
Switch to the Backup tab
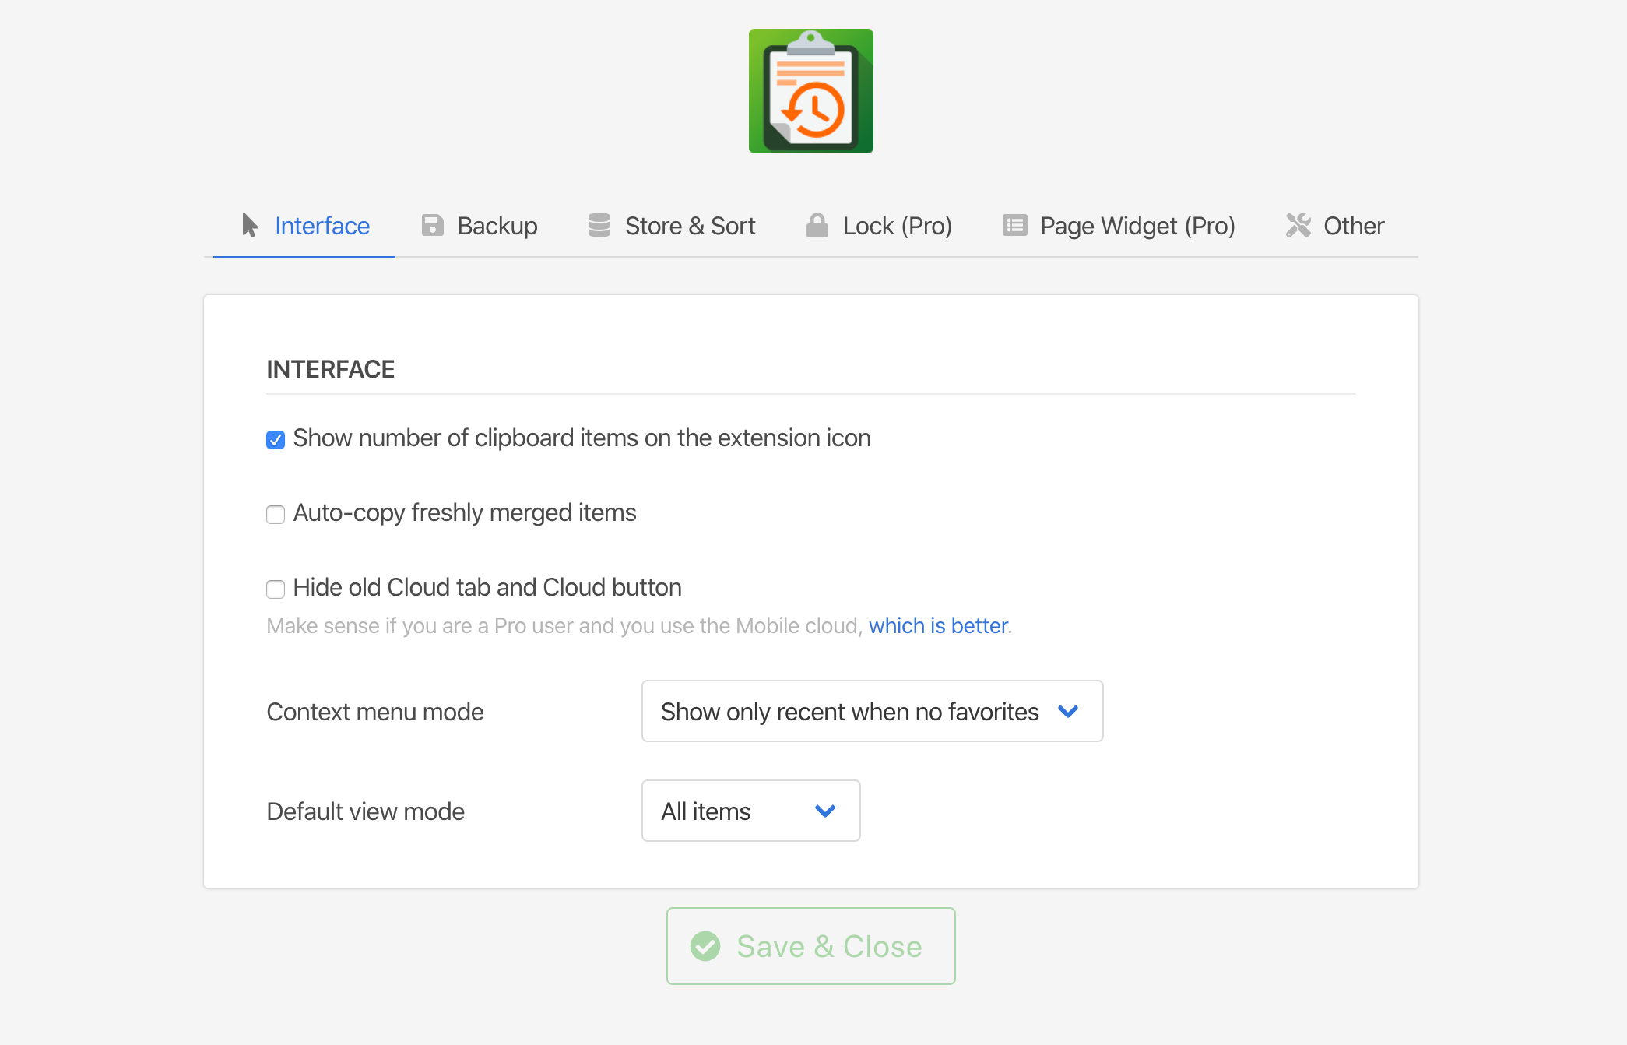click(479, 226)
